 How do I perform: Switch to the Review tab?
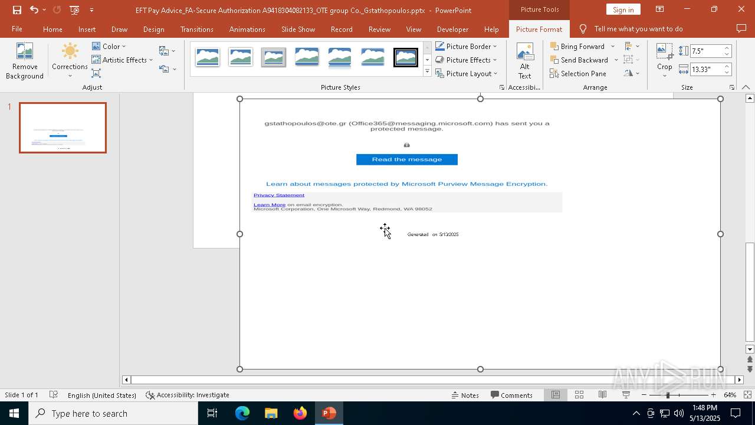click(x=379, y=29)
